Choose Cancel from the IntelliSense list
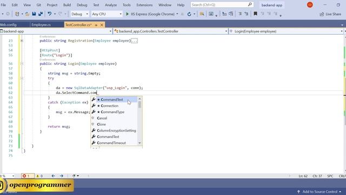346x195 pixels. click(114, 118)
